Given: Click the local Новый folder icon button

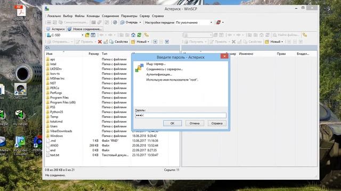Looking at the screenshot, I should [x=133, y=42].
